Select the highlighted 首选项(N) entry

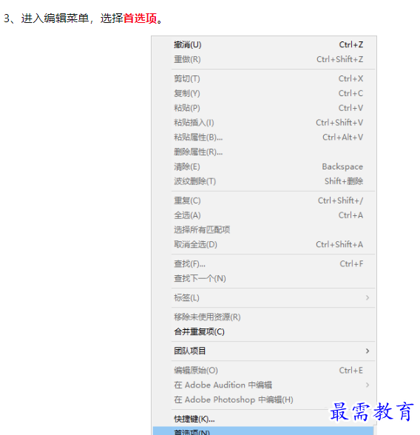coord(263,431)
